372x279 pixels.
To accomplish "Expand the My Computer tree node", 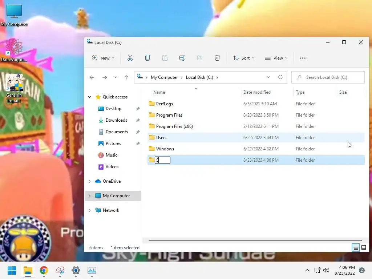I will click(x=90, y=196).
